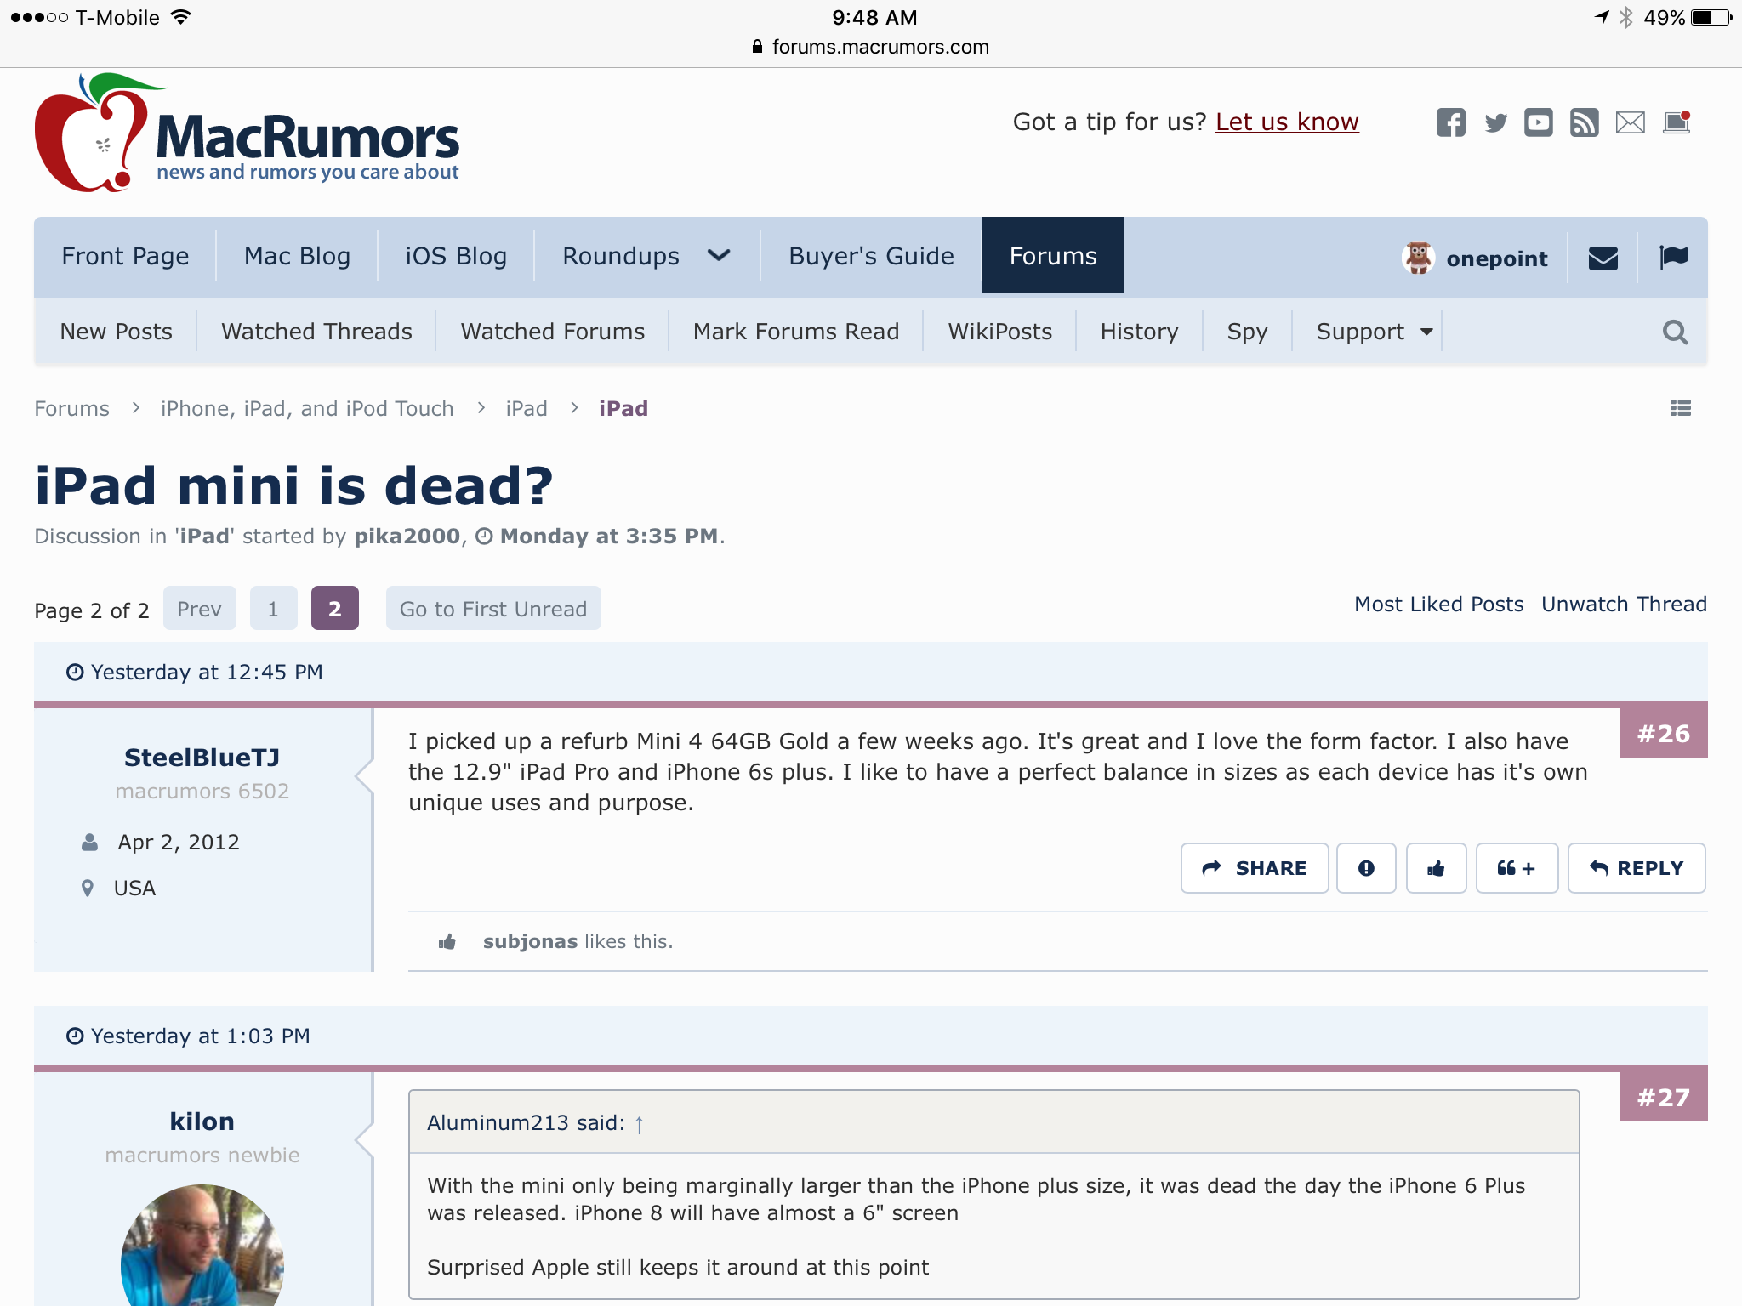The height and width of the screenshot is (1306, 1742).
Task: Open permalink for post #27
Action: tap(1663, 1097)
